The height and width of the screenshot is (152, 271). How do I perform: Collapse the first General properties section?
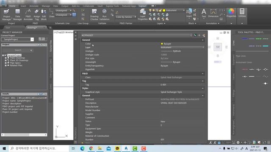(203, 40)
